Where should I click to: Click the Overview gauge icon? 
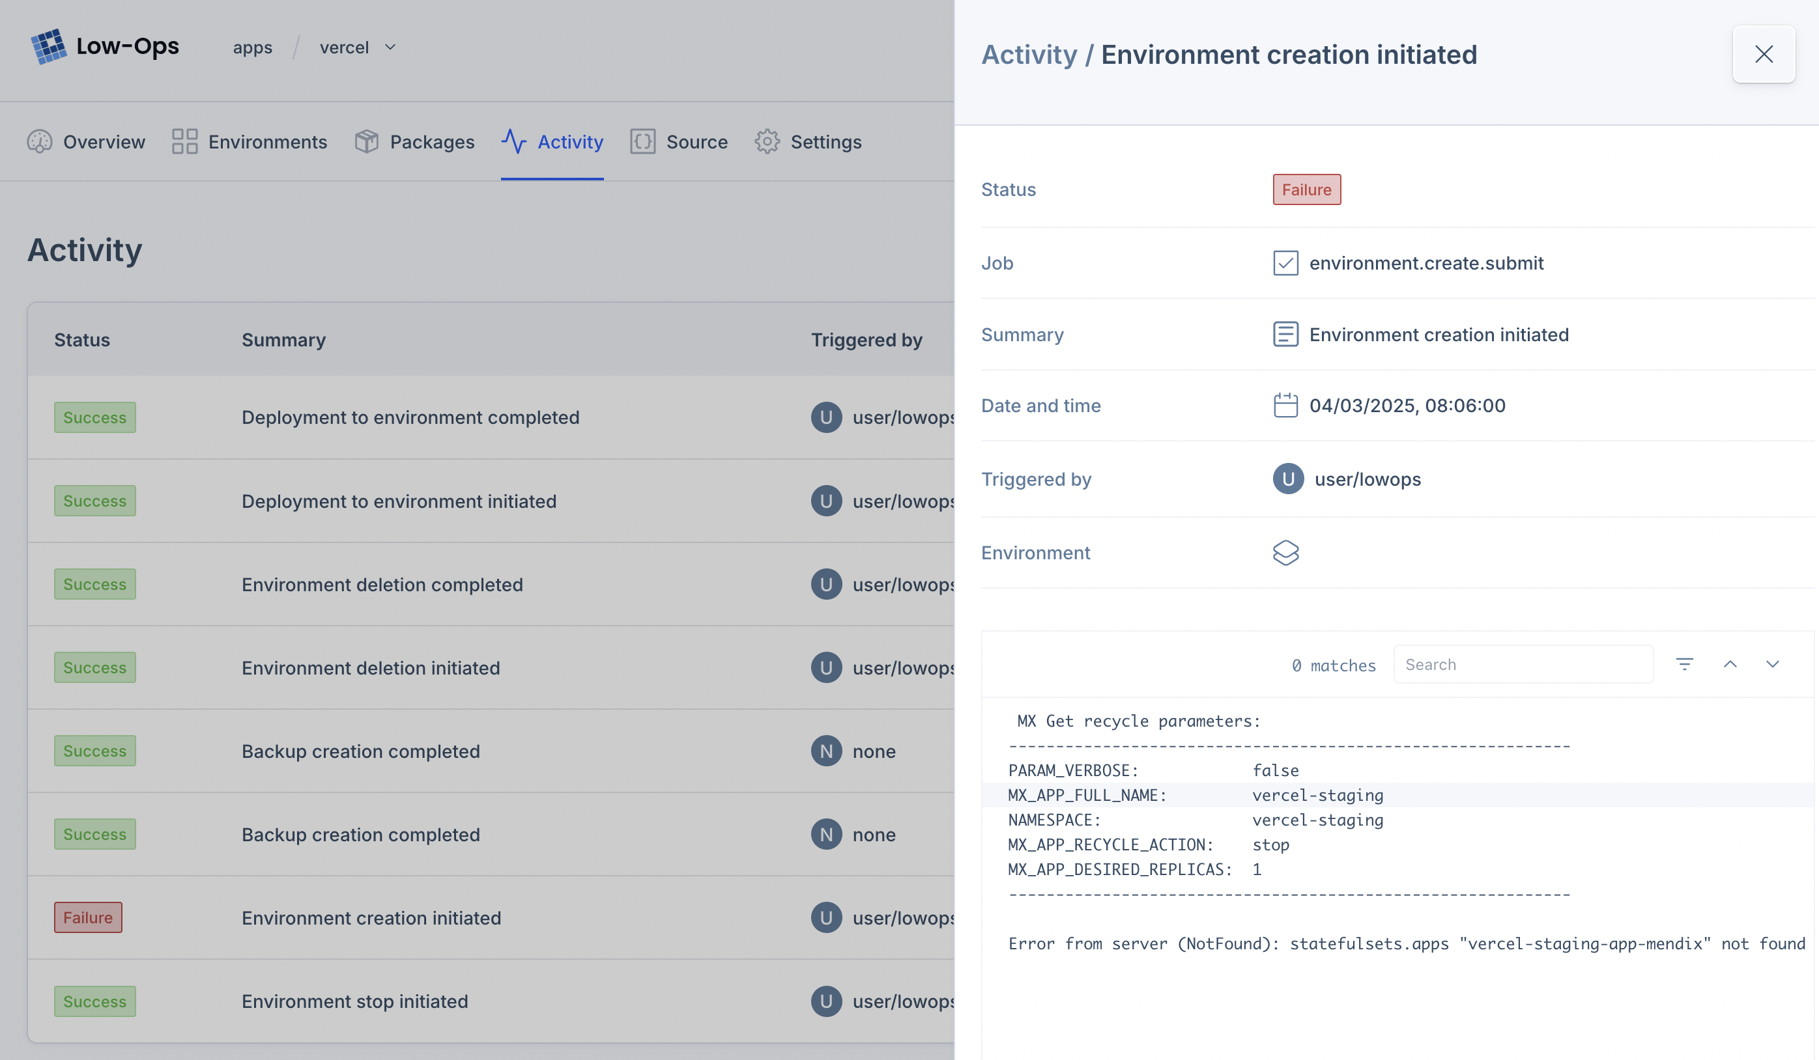pyautogui.click(x=40, y=141)
